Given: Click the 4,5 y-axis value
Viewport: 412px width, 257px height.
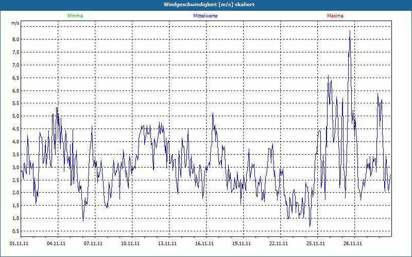Looking at the screenshot, I should [16, 129].
